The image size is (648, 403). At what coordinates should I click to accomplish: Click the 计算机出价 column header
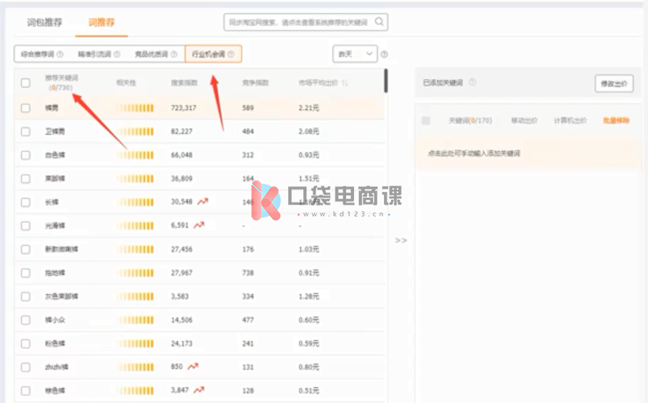(x=570, y=121)
